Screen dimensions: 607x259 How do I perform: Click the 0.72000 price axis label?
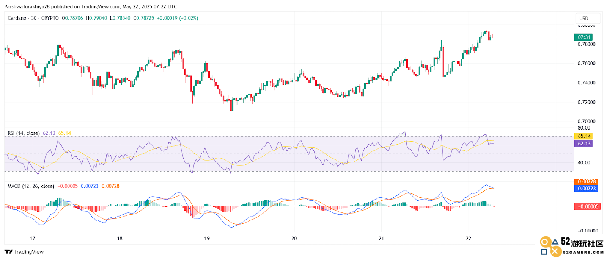[x=587, y=102]
